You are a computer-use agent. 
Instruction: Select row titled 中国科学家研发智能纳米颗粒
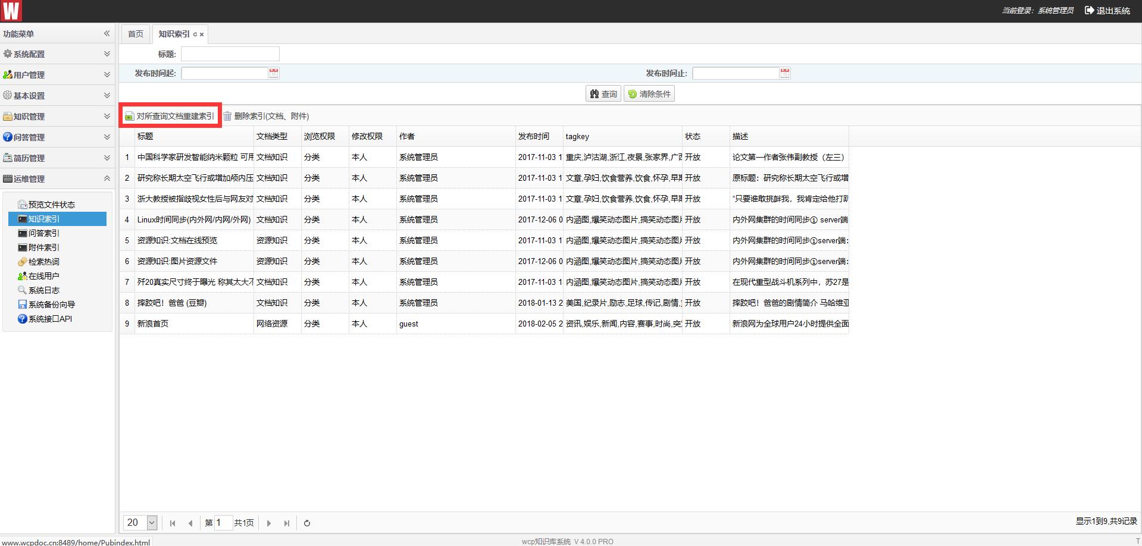click(484, 157)
